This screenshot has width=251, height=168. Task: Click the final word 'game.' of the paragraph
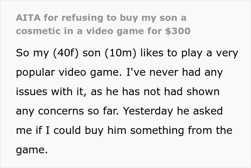(x=32, y=150)
